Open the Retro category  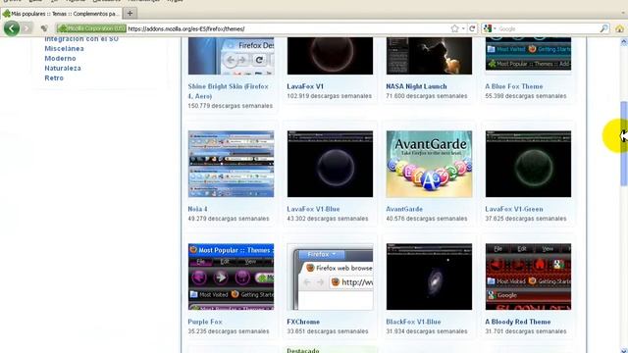[54, 78]
